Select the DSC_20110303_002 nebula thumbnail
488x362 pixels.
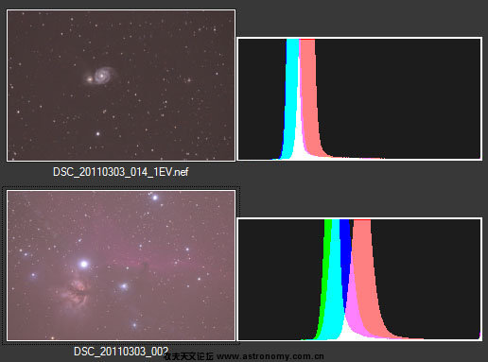[121, 266]
